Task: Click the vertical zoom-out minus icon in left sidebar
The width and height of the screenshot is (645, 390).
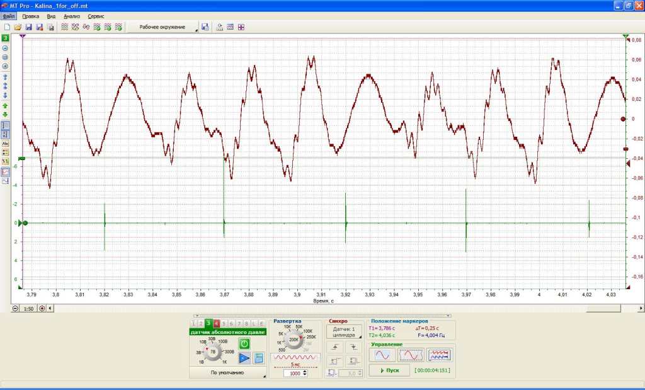Action: point(5,48)
